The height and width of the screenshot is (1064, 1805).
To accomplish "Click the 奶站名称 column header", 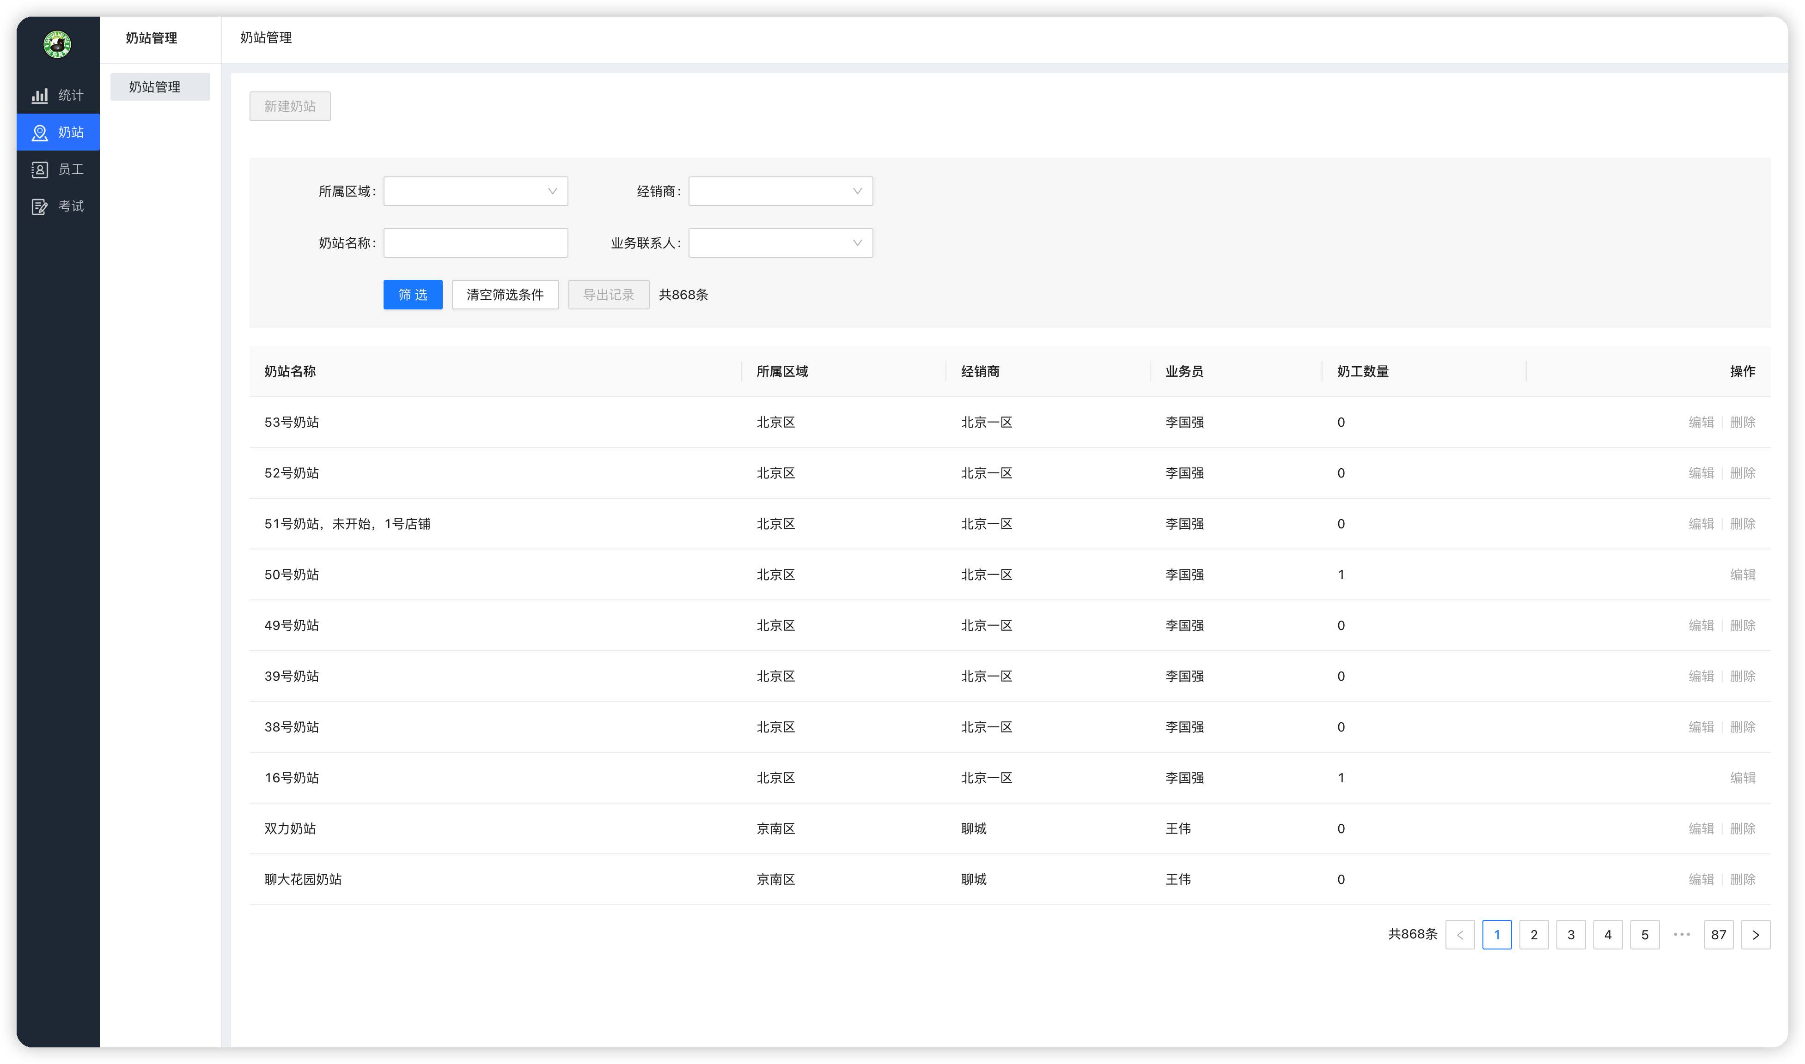I will tap(290, 371).
